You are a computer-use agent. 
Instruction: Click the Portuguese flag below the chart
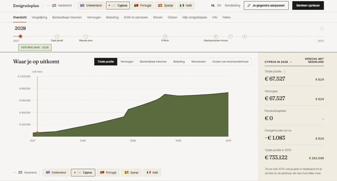(x=102, y=172)
